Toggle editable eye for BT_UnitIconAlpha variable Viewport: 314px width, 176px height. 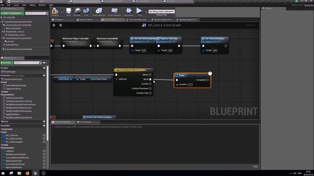[44, 142]
